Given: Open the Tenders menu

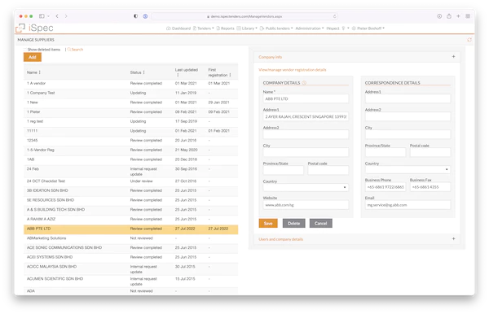Looking at the screenshot, I should pos(203,28).
